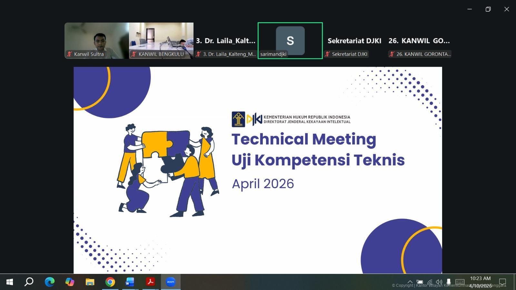Screen dimensions: 516x290
Task: Launch Microsoft Edge from the taskbar
Action: (x=49, y=282)
